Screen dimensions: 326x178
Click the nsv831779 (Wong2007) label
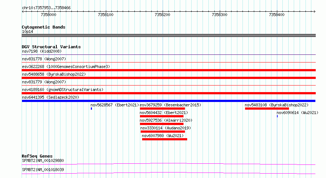click(x=44, y=82)
